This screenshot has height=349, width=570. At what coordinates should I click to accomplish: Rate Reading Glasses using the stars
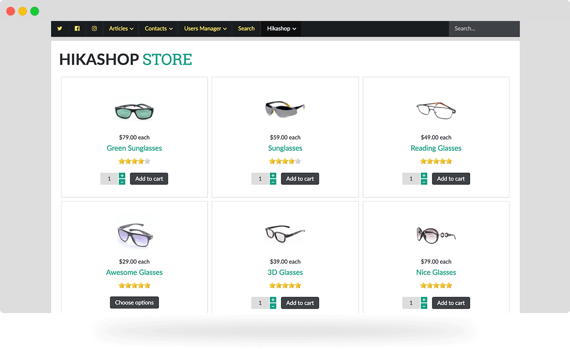436,161
